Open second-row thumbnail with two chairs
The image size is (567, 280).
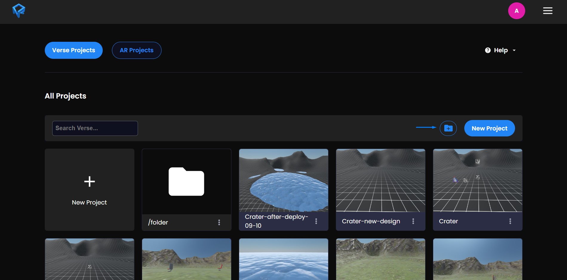pyautogui.click(x=187, y=259)
